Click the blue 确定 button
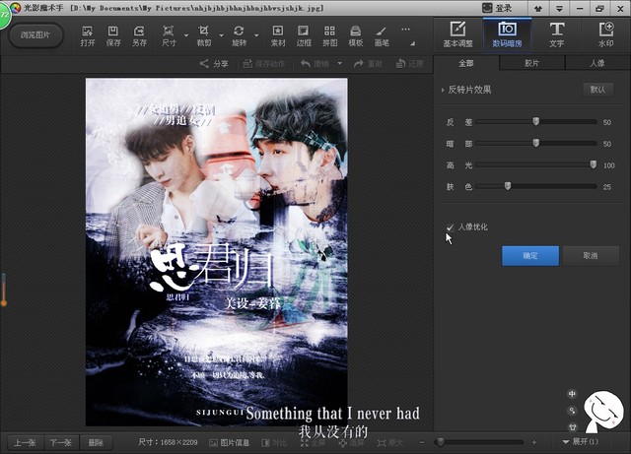 pyautogui.click(x=530, y=255)
